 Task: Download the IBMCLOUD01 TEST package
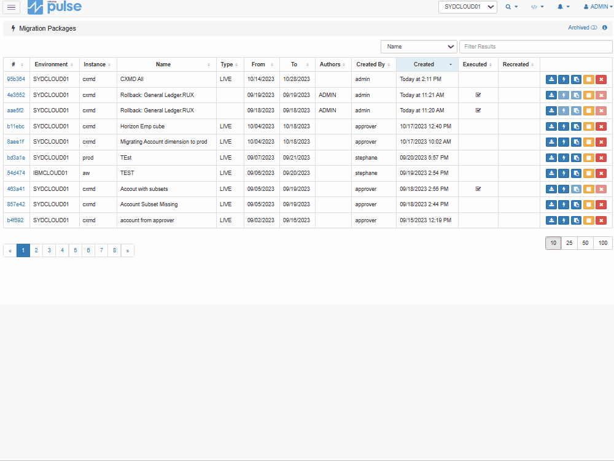click(x=551, y=173)
